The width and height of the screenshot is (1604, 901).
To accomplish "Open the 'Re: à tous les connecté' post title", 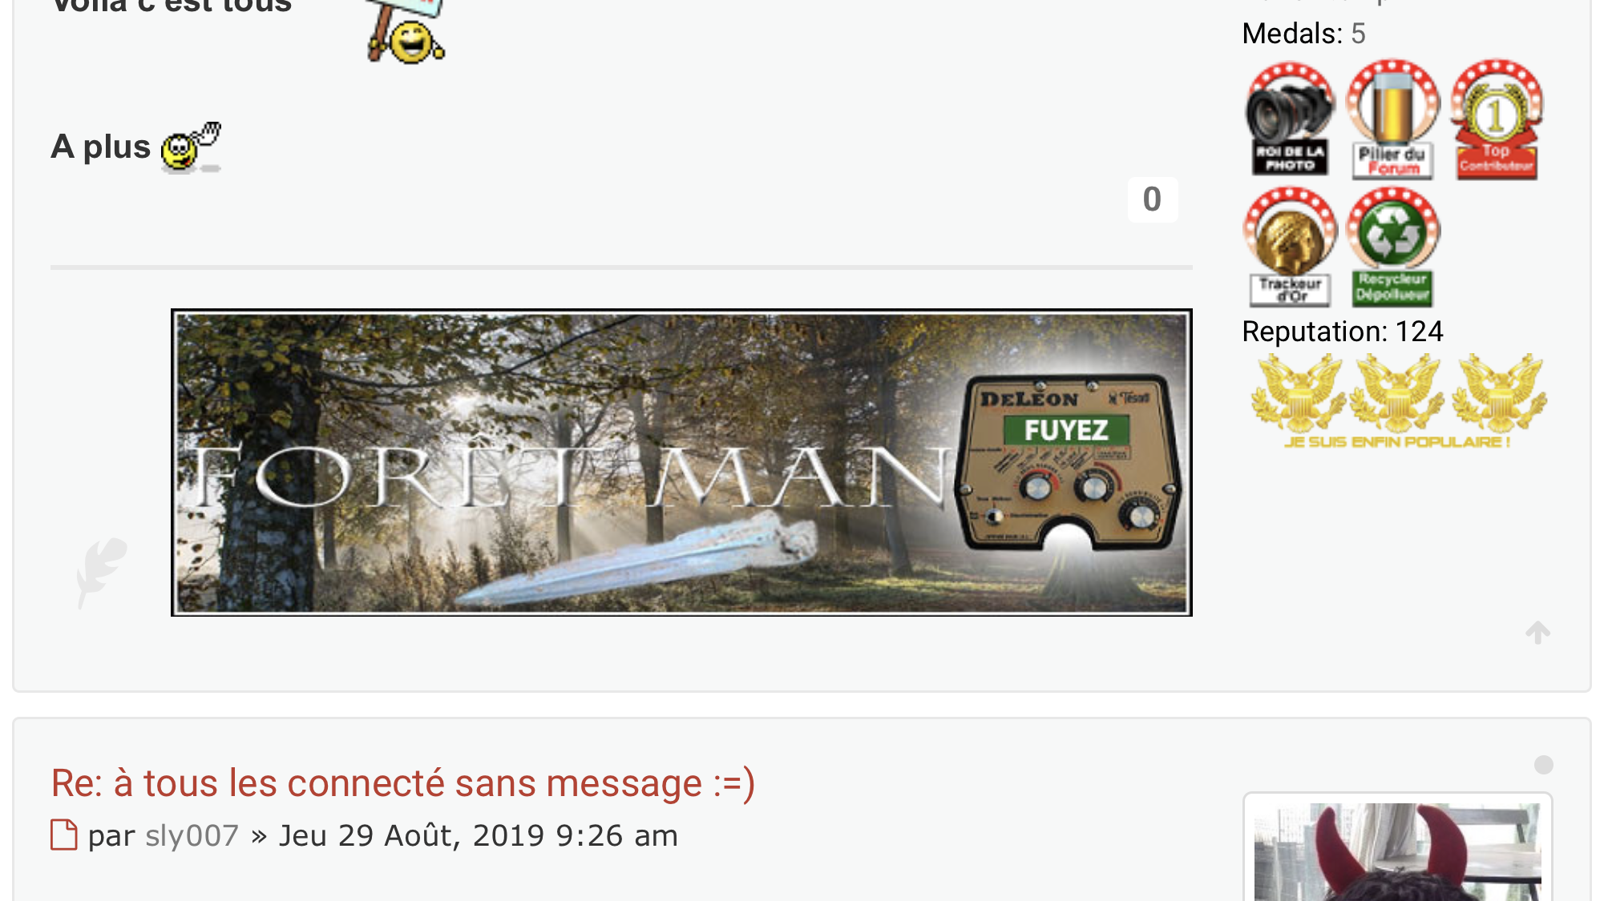I will tap(403, 783).
